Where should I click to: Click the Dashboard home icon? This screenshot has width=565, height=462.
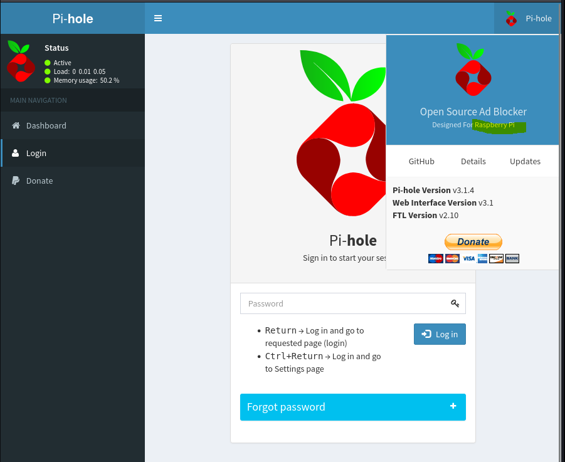point(16,125)
